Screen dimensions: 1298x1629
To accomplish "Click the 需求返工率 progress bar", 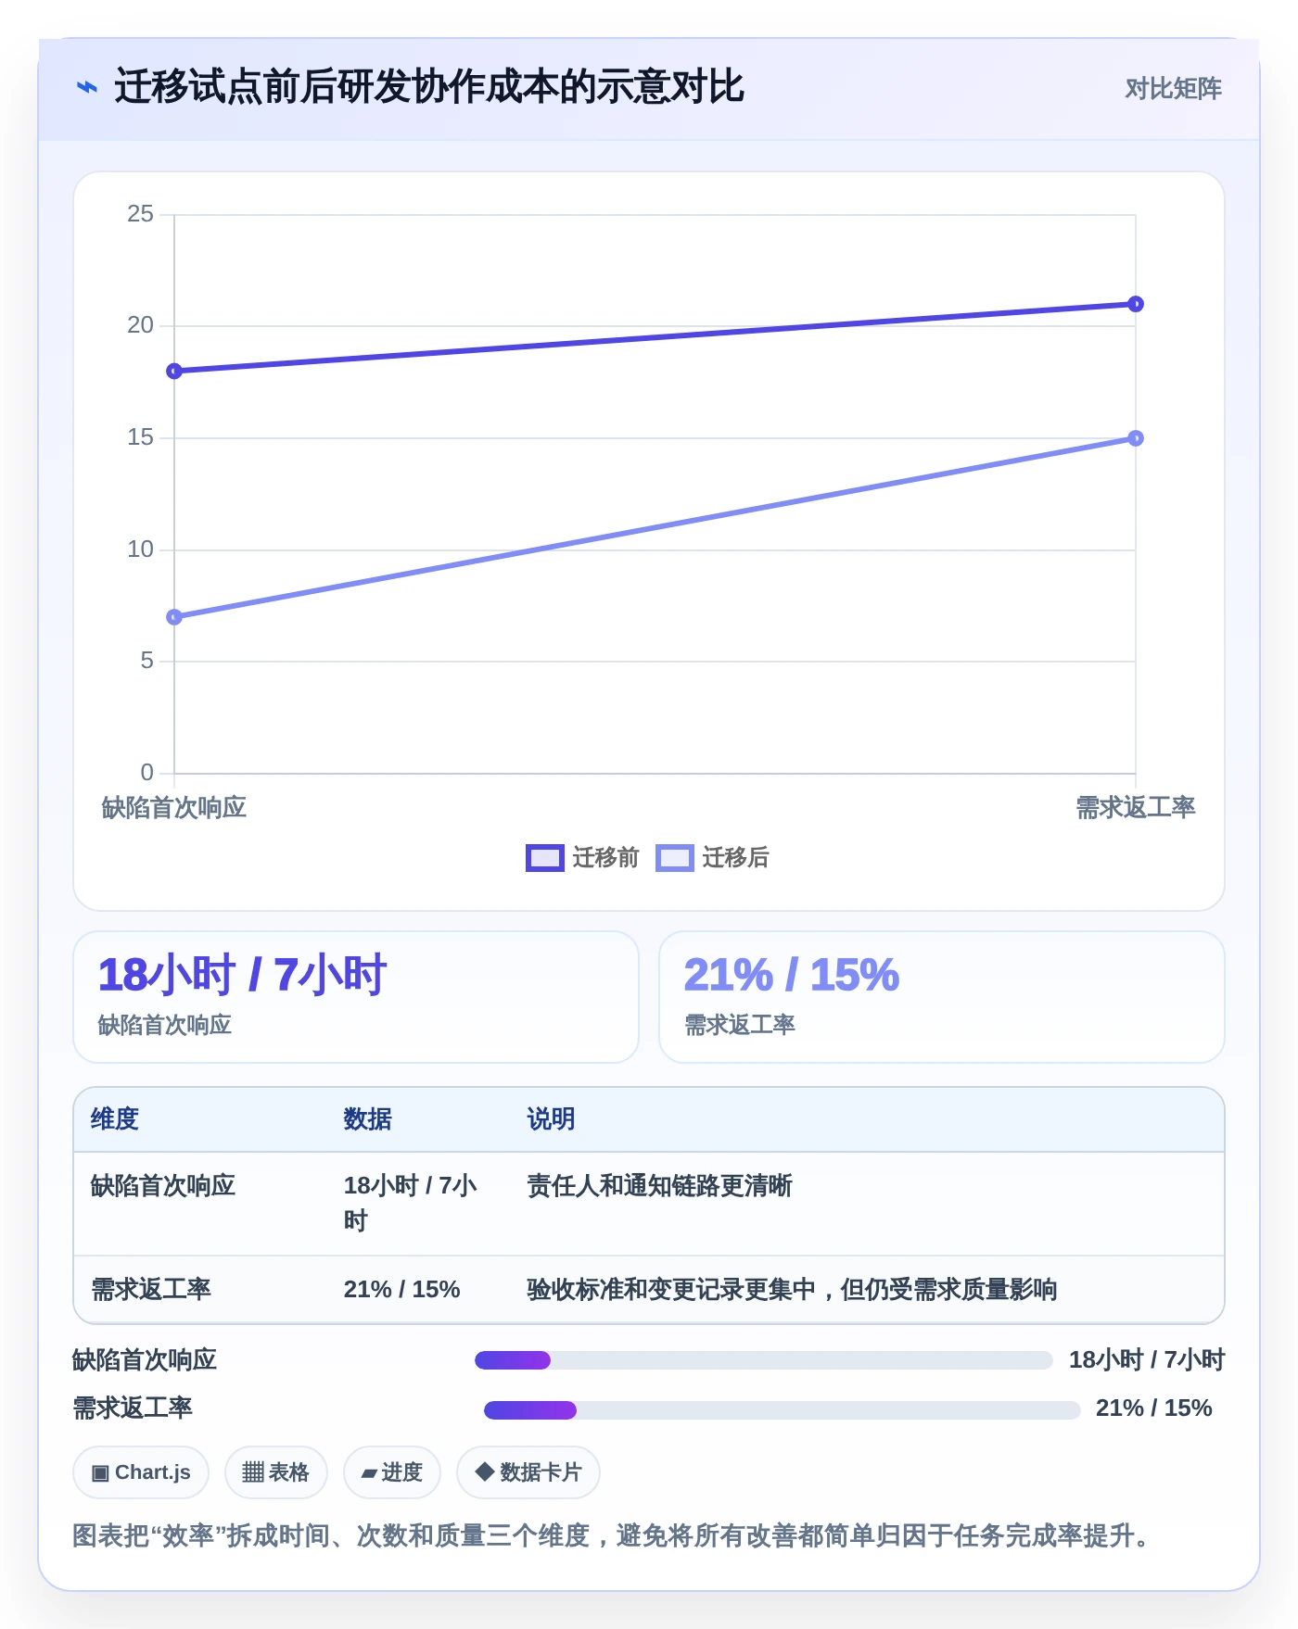I will 782,1410.
